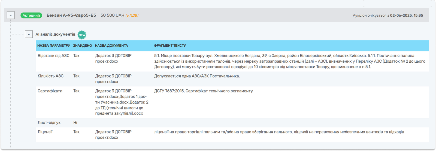Click the 50 500 UAH price
This screenshot has width=436, height=151.
[x=112, y=16]
